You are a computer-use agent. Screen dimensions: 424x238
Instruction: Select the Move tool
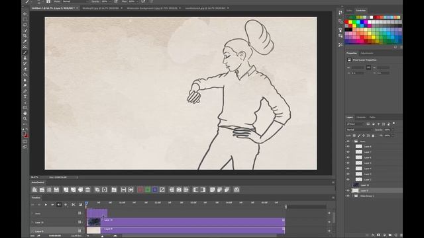coord(25,14)
